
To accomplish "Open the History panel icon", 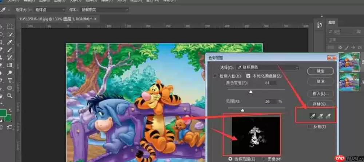I will [320, 25].
